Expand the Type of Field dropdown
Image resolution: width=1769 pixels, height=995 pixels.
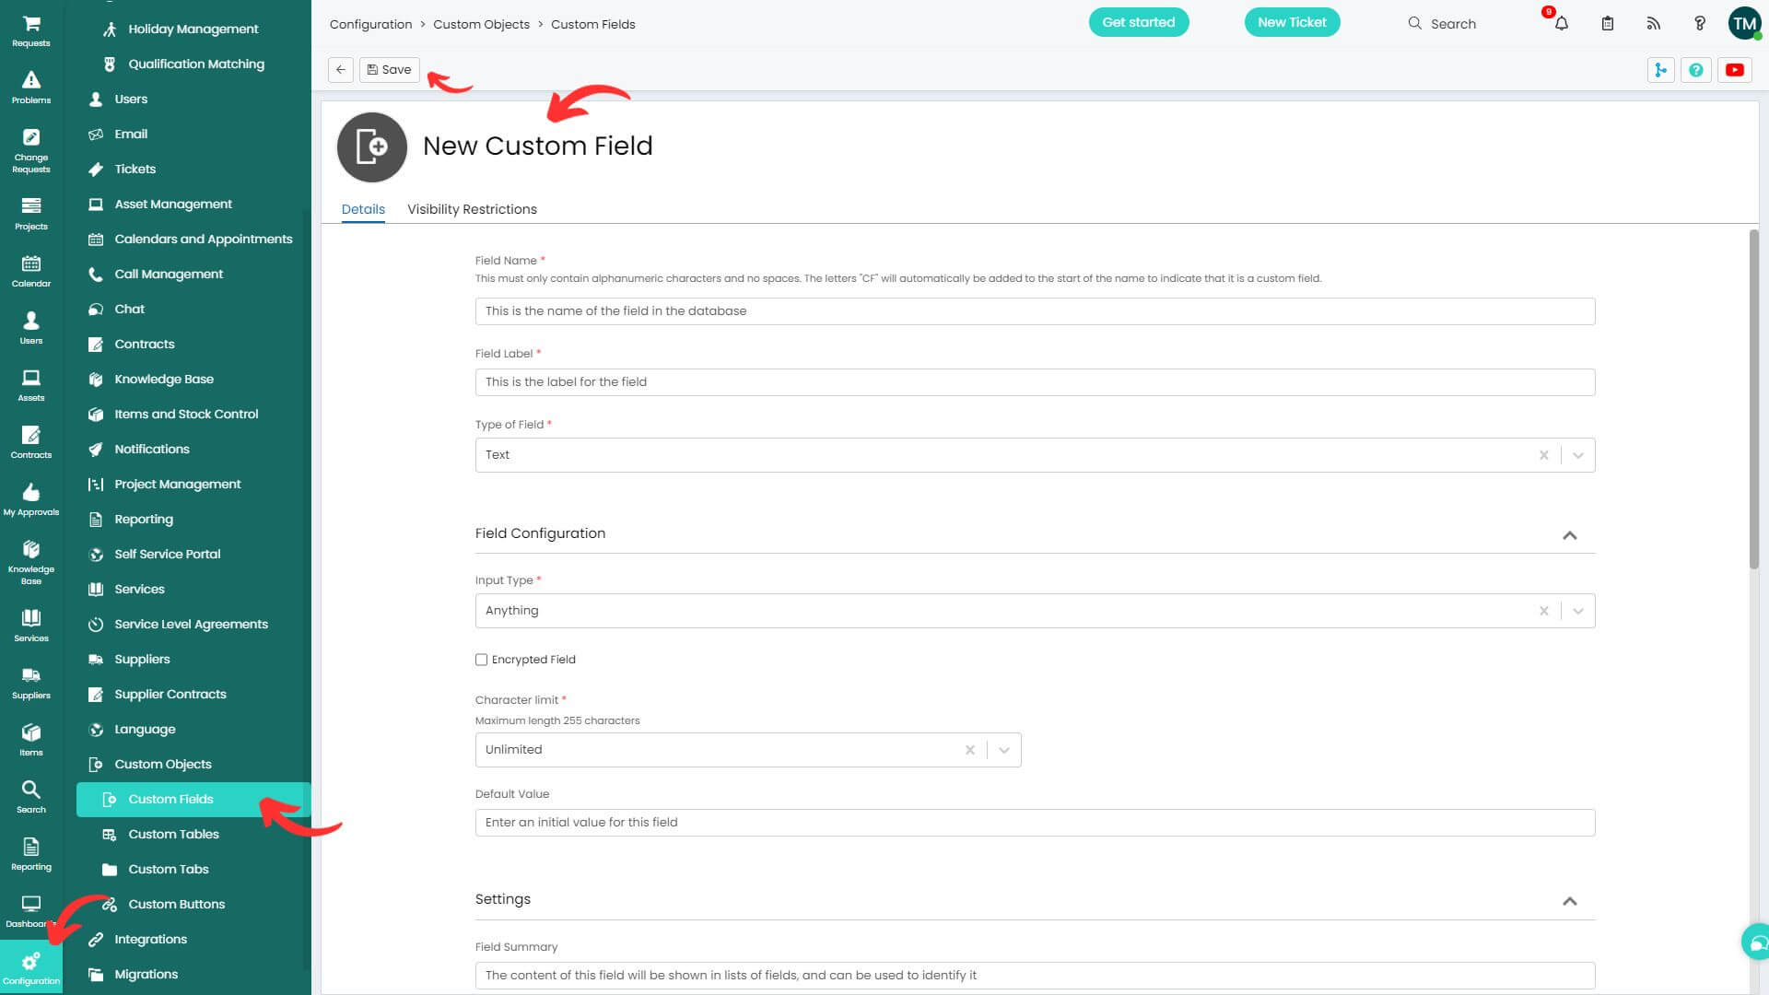pyautogui.click(x=1577, y=454)
